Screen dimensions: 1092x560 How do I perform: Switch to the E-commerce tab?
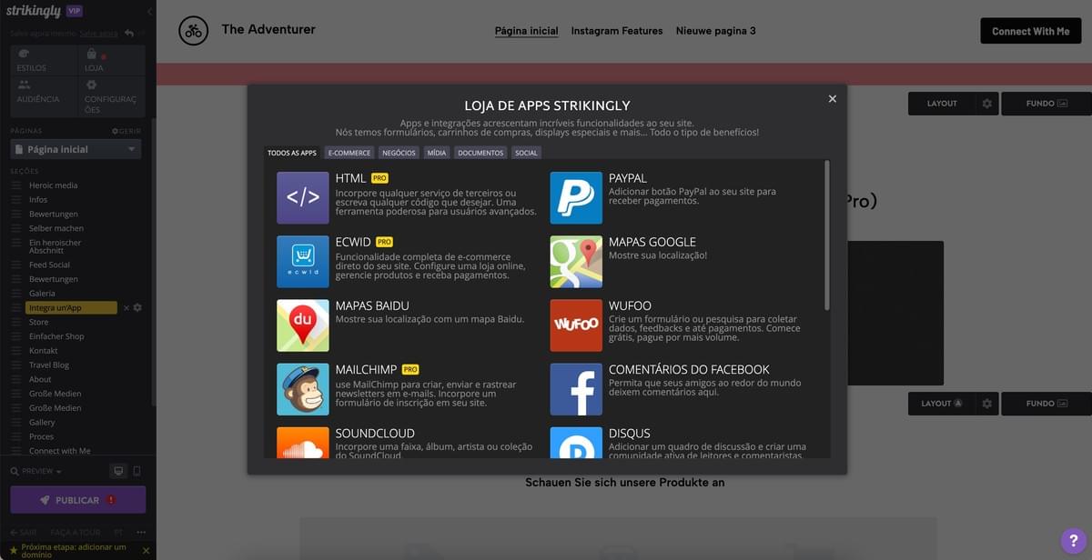[x=349, y=153]
